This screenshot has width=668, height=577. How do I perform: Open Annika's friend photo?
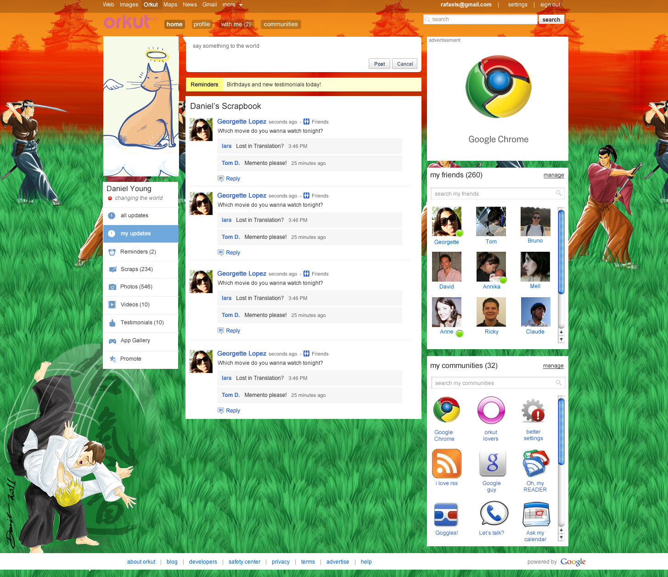(x=491, y=266)
